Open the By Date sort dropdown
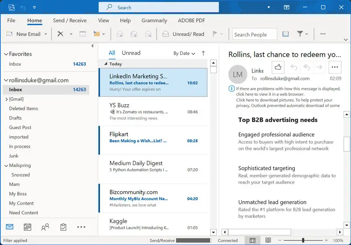The width and height of the screenshot is (351, 245). click(x=184, y=53)
